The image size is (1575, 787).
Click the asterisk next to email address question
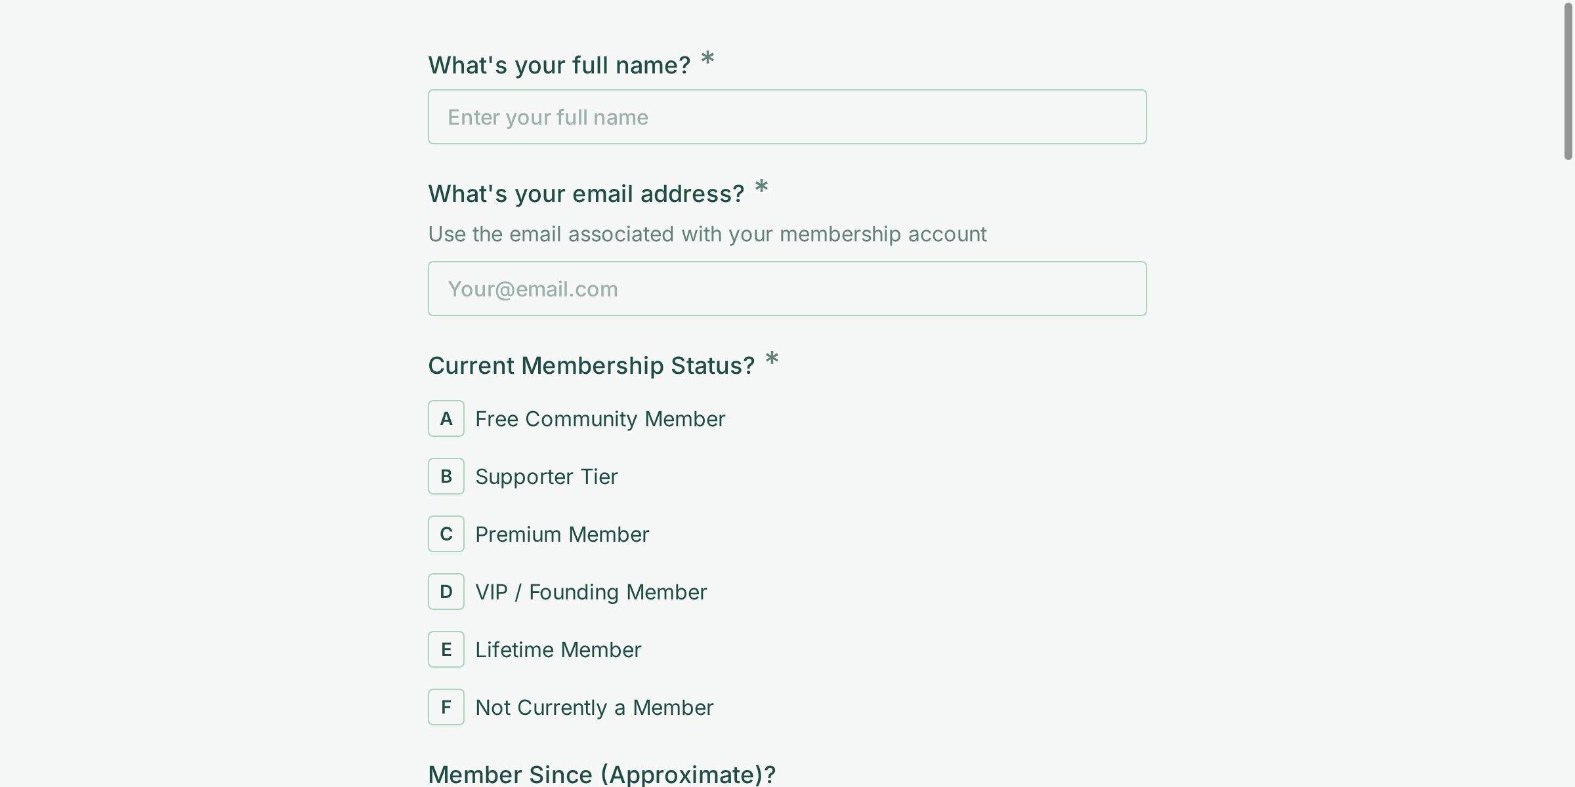coord(762,188)
